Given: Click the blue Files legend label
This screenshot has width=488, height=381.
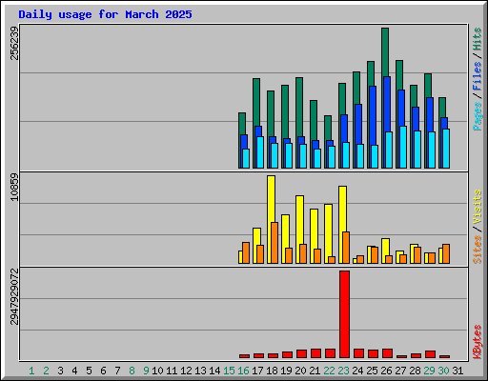Looking at the screenshot, I should click(477, 75).
